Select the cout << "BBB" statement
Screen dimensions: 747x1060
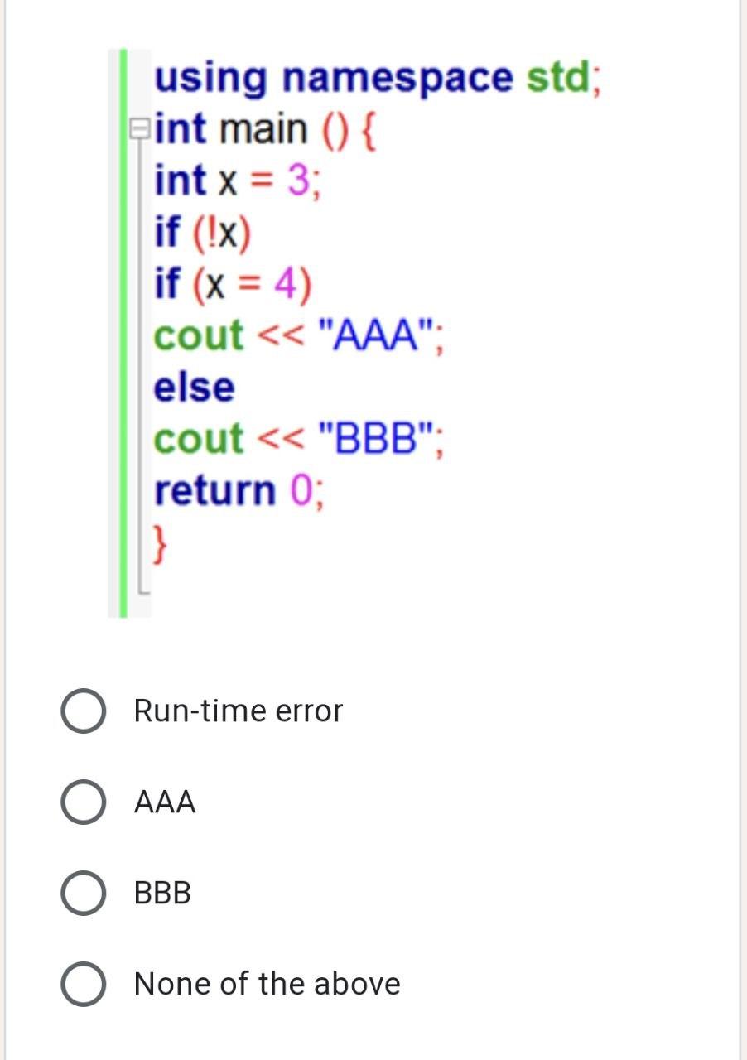coord(298,439)
